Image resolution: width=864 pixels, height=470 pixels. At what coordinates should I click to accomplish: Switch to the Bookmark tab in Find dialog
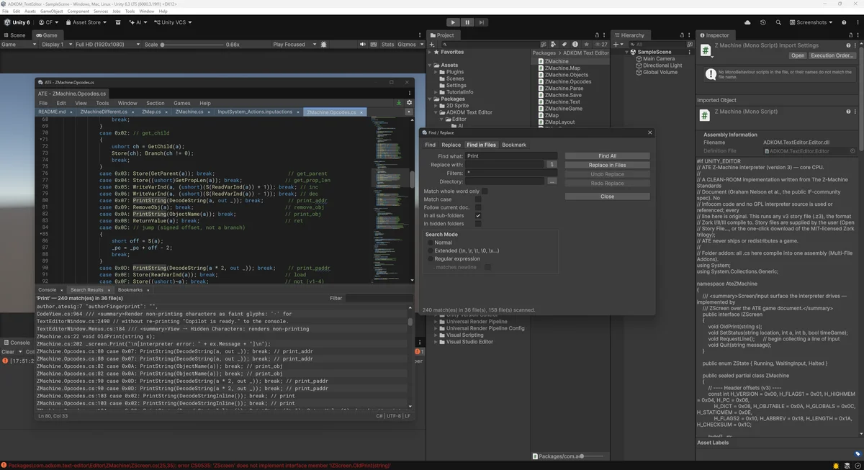[514, 145]
